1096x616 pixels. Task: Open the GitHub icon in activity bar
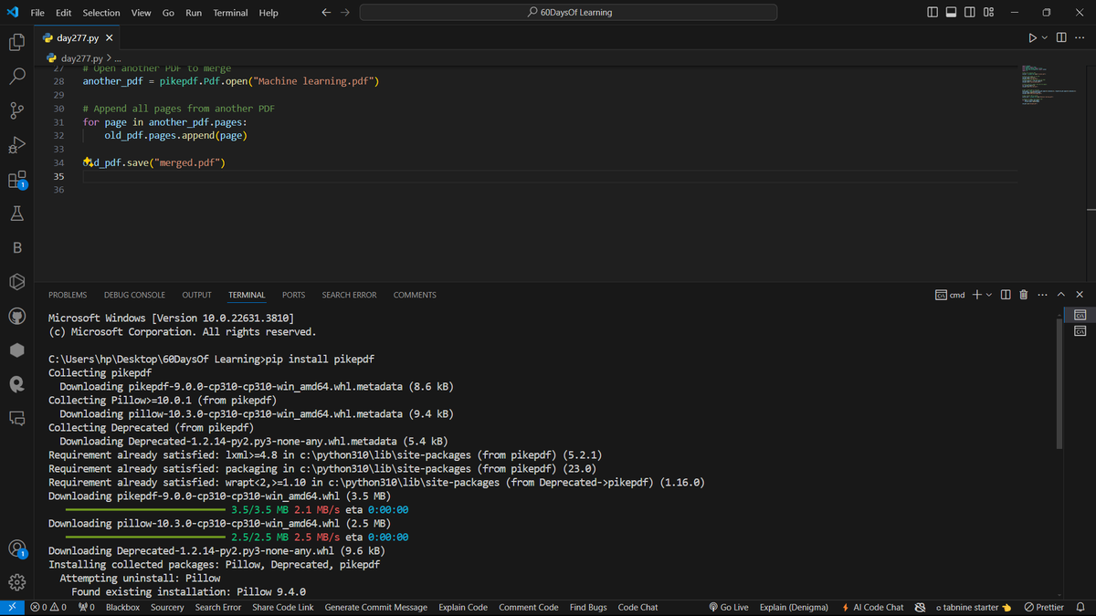(16, 316)
